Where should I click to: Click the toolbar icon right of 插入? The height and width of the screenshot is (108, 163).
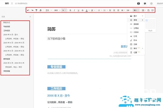coord(143,10)
